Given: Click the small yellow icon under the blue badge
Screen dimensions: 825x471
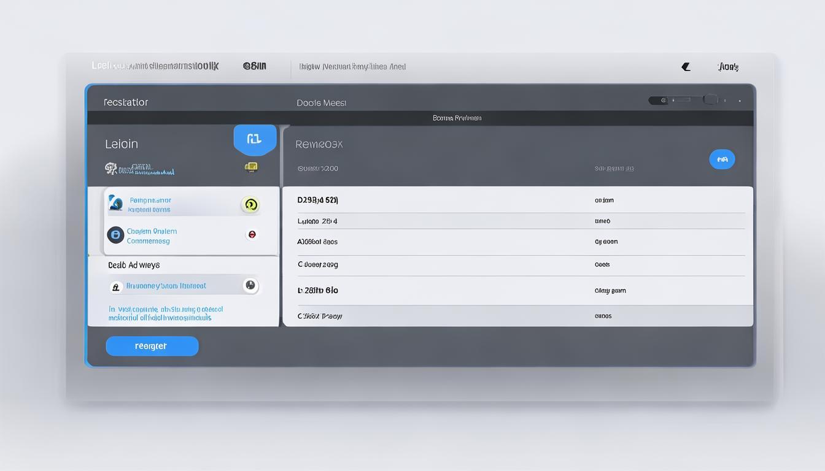Looking at the screenshot, I should click(250, 167).
